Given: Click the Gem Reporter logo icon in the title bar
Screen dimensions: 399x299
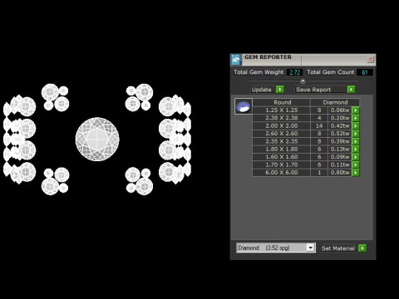Looking at the screenshot, I should click(x=236, y=60).
